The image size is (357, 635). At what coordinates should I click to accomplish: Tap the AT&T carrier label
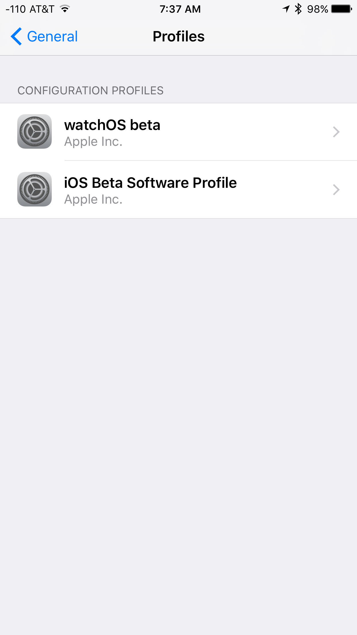42,9
